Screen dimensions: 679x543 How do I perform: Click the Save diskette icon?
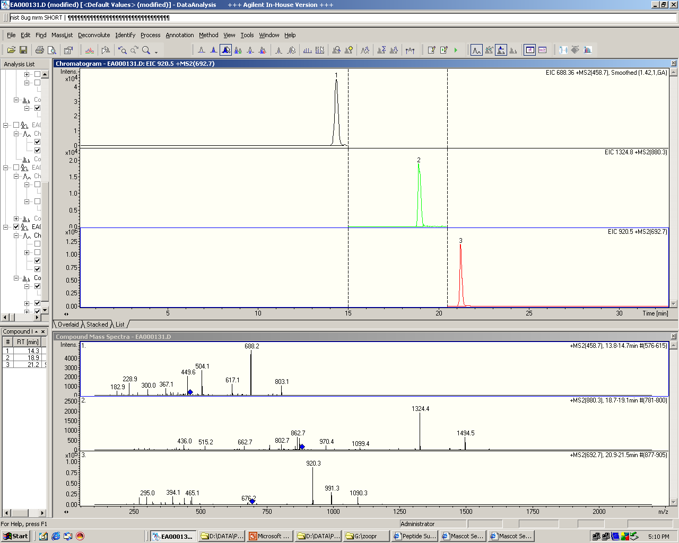(23, 50)
